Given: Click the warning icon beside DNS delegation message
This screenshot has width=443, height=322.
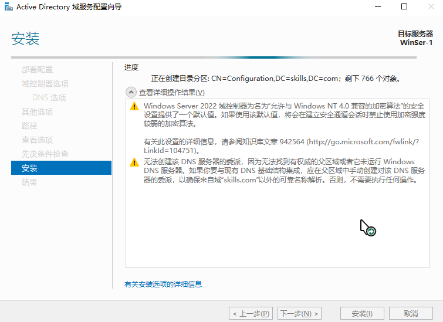Looking at the screenshot, I should pyautogui.click(x=134, y=162).
